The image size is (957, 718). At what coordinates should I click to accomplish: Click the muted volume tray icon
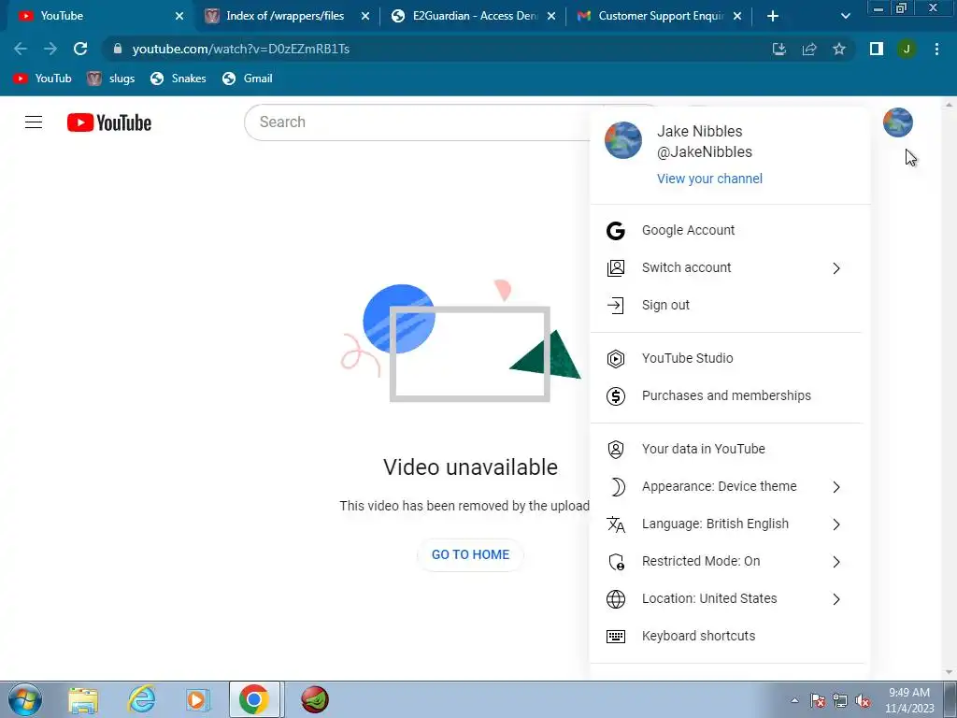863,701
